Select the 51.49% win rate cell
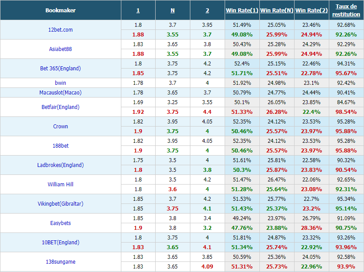Viewport: 364px width, 272px height. pyautogui.click(x=242, y=25)
